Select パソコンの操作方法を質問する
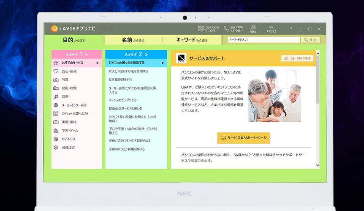This screenshot has width=364, height=211. [128, 71]
